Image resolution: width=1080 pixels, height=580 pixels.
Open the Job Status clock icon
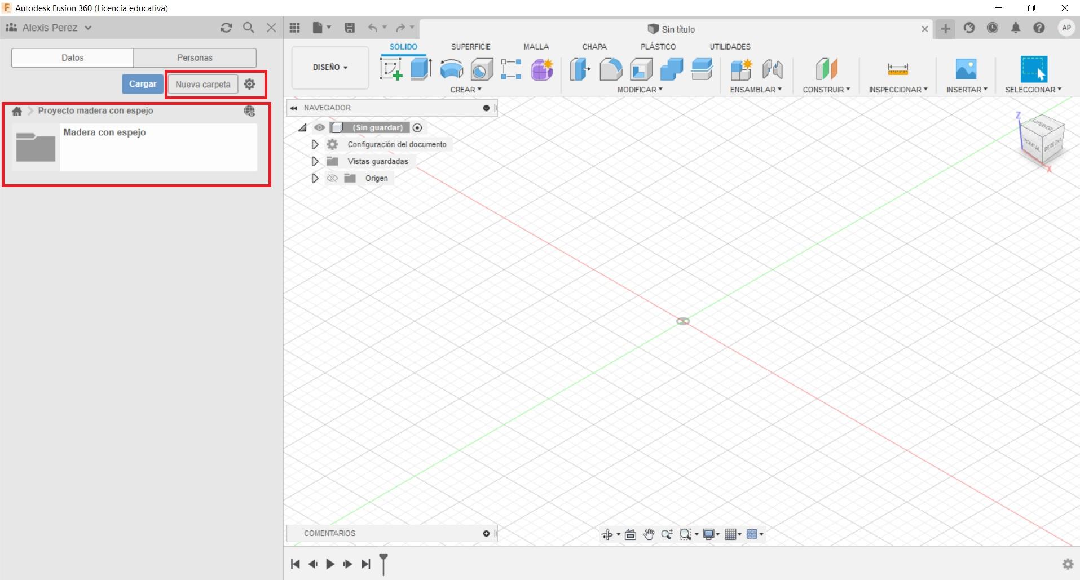coord(993,28)
